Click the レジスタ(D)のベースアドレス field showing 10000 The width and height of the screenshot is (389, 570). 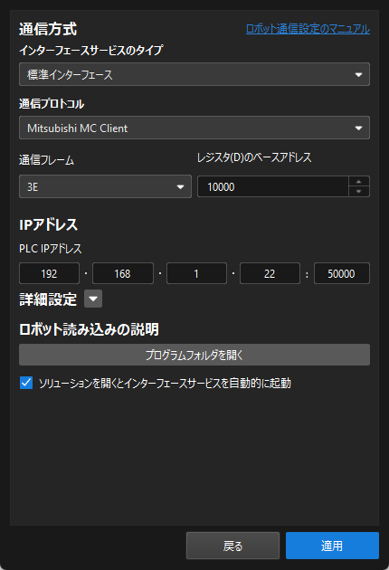tap(273, 187)
